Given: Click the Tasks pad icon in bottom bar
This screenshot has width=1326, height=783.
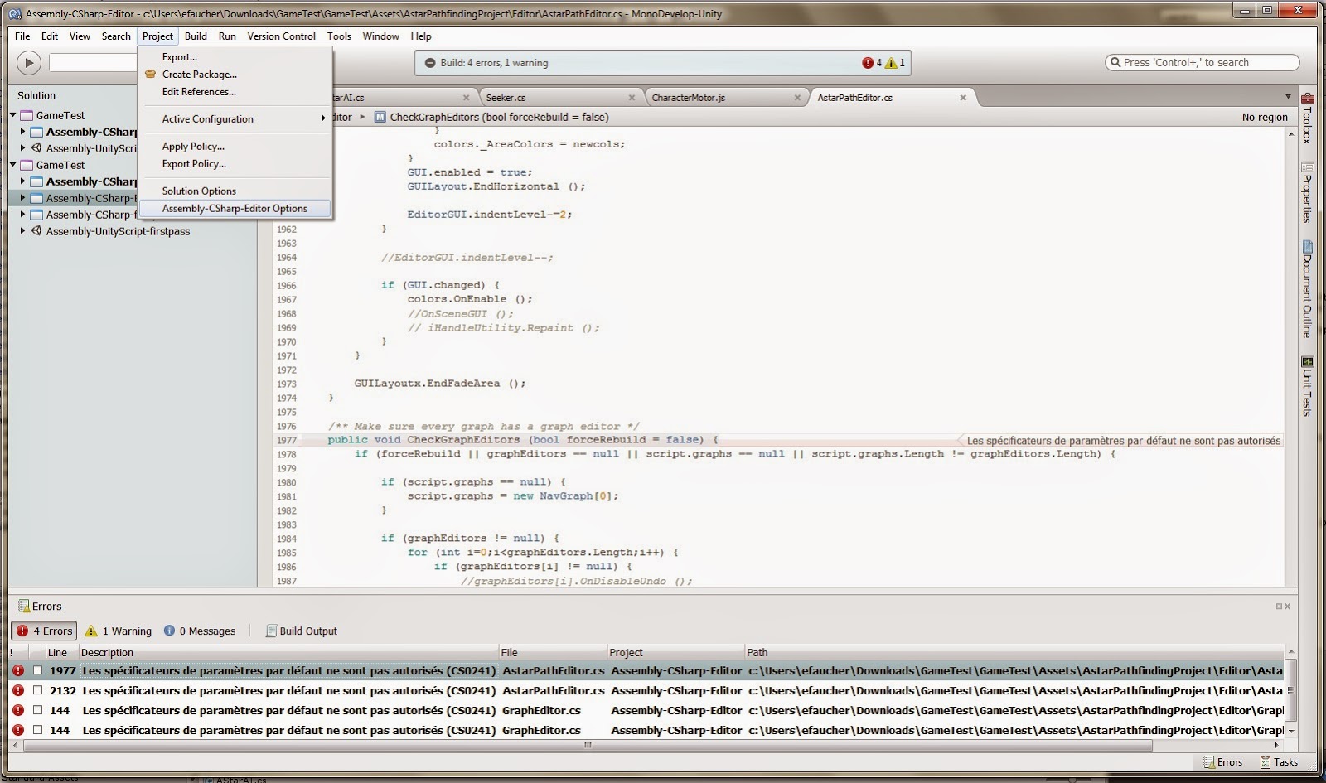Looking at the screenshot, I should 1266,762.
